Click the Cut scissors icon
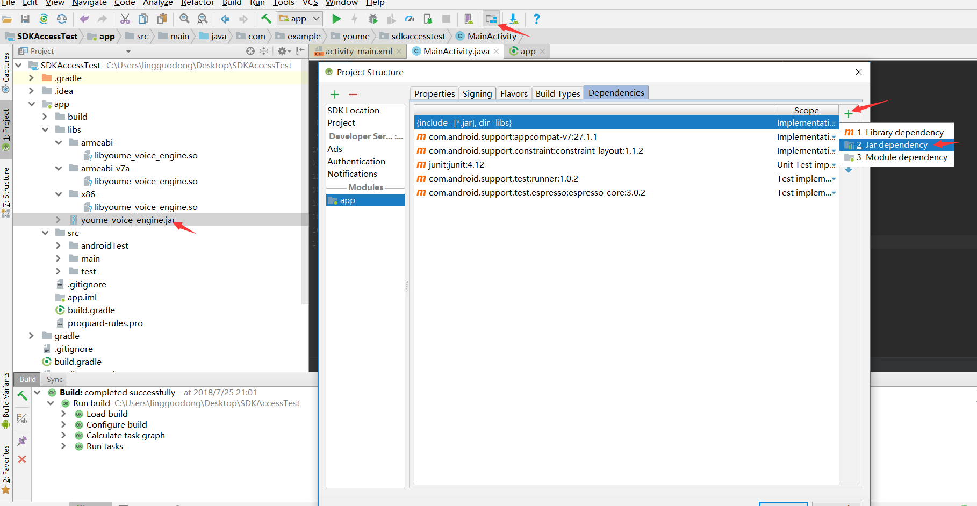Screen dimensions: 977x506 pyautogui.click(x=125, y=19)
